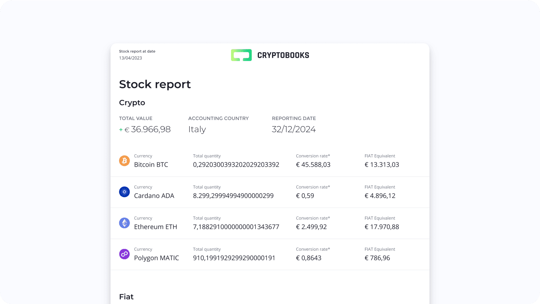Open the Crypto section header
This screenshot has width=540, height=304.
(x=132, y=103)
